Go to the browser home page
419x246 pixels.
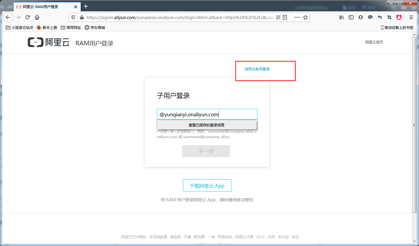(37, 17)
